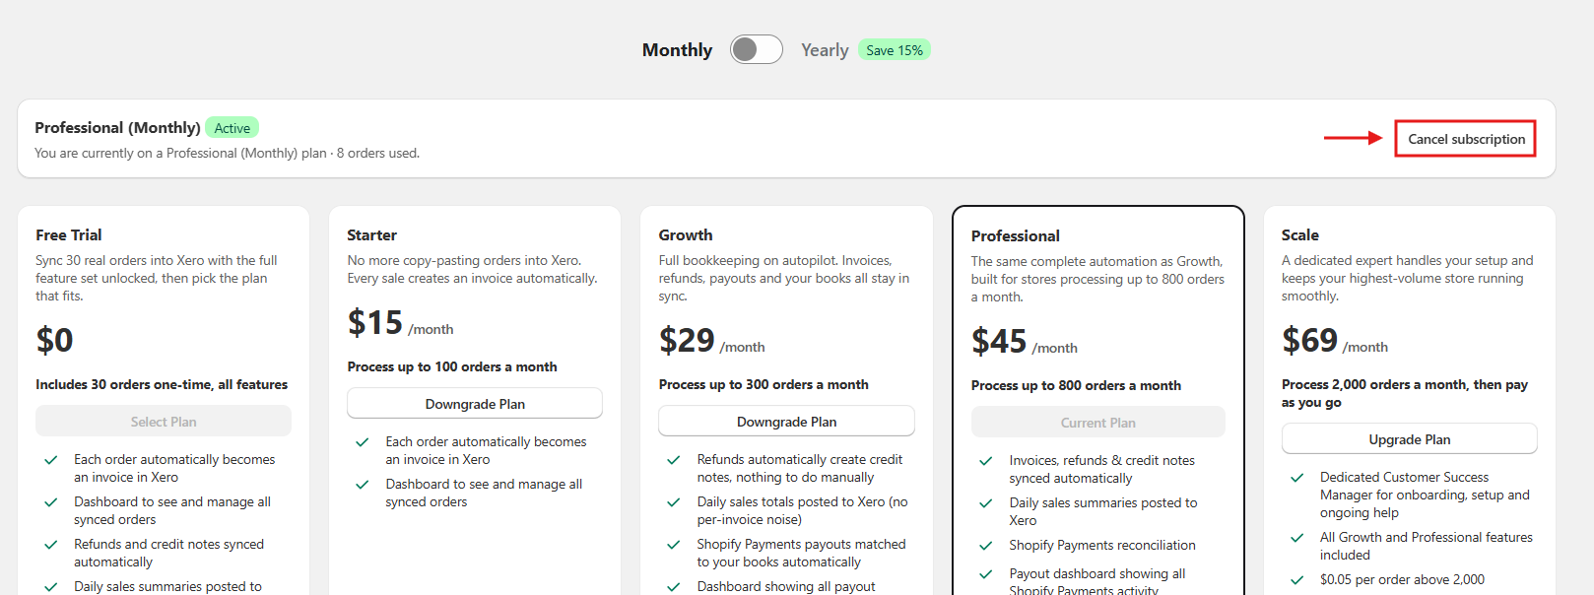Click Downgrade Plan under Growth
Screen dimensions: 1594x595
[786, 422]
